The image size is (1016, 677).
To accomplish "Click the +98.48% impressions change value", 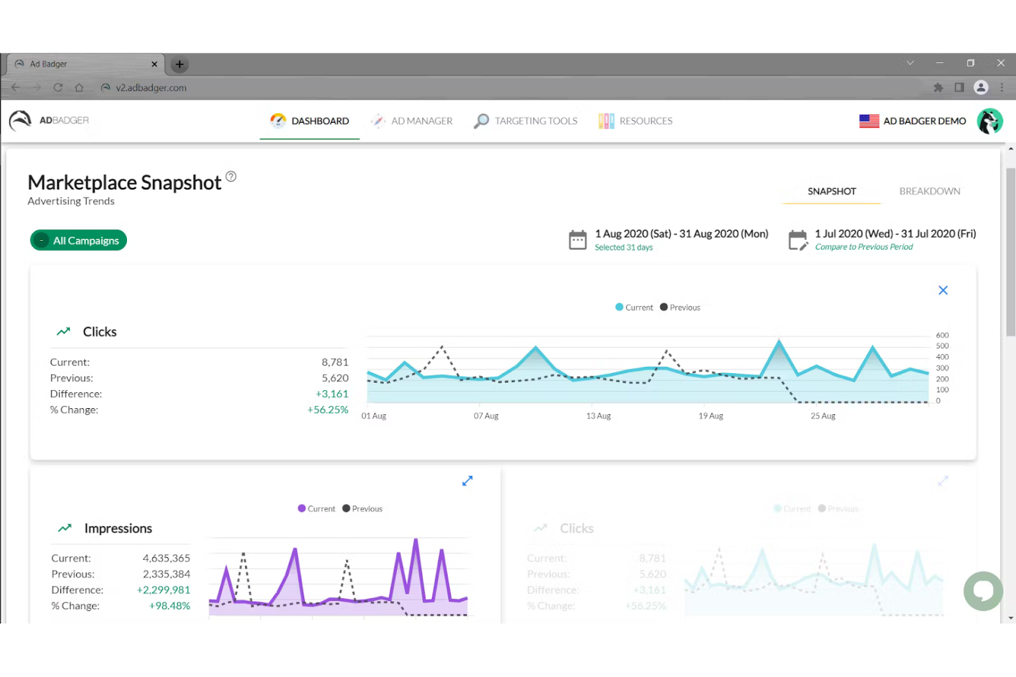I will 170,606.
